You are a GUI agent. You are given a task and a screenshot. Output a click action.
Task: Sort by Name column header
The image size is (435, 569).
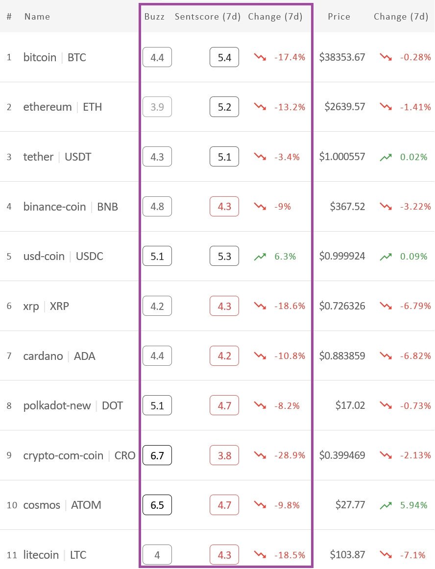tap(37, 17)
